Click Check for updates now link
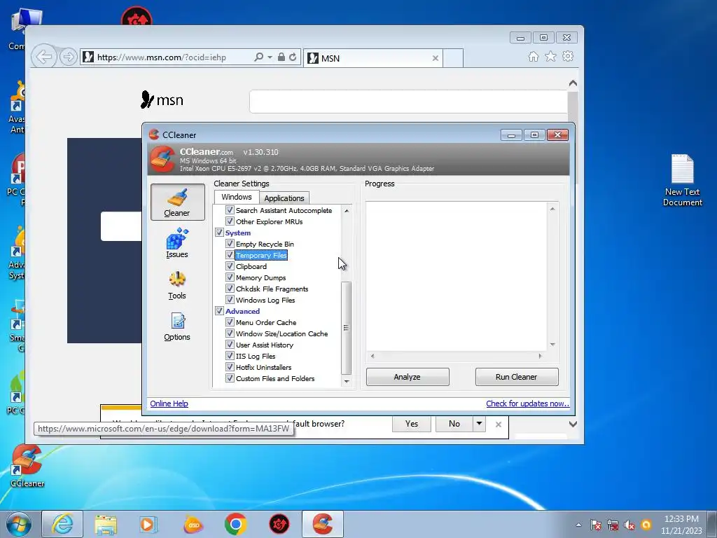Screen dimensions: 717x538 pos(528,403)
